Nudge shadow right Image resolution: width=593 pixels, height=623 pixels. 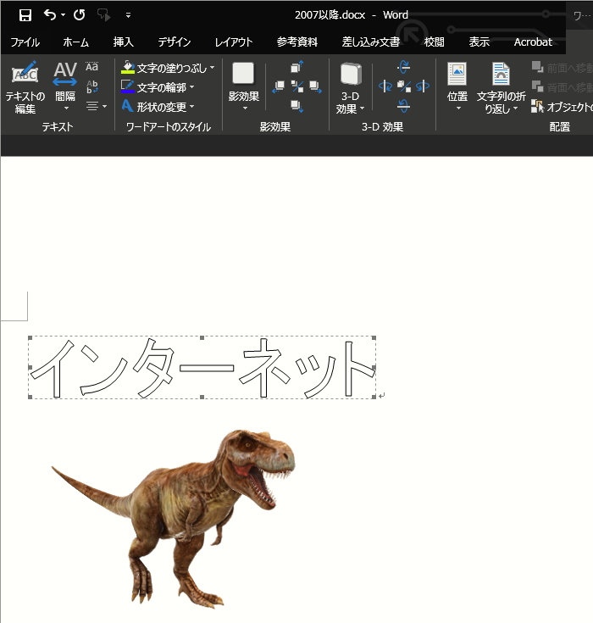pos(316,86)
